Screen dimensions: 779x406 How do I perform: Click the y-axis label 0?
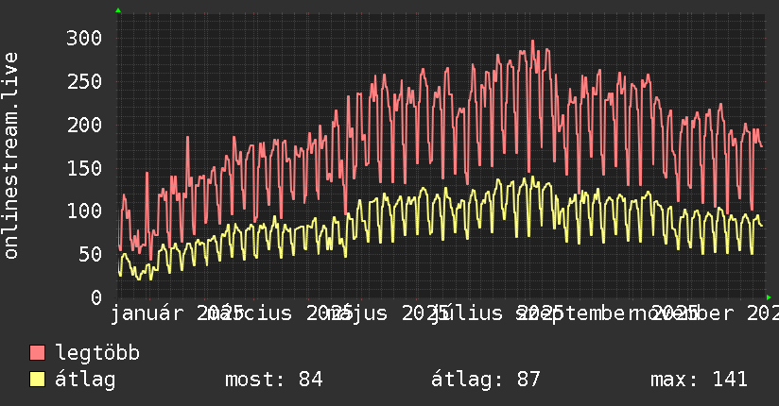click(x=96, y=297)
